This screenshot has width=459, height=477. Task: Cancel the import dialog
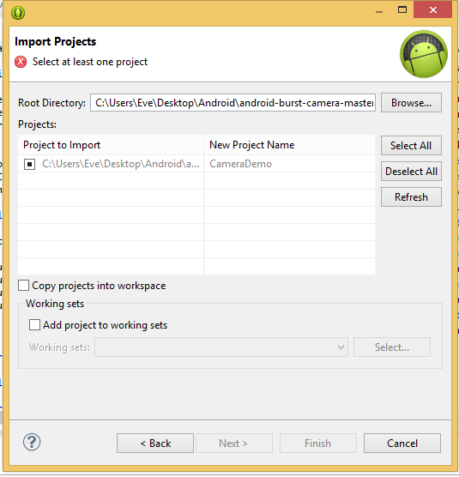402,444
